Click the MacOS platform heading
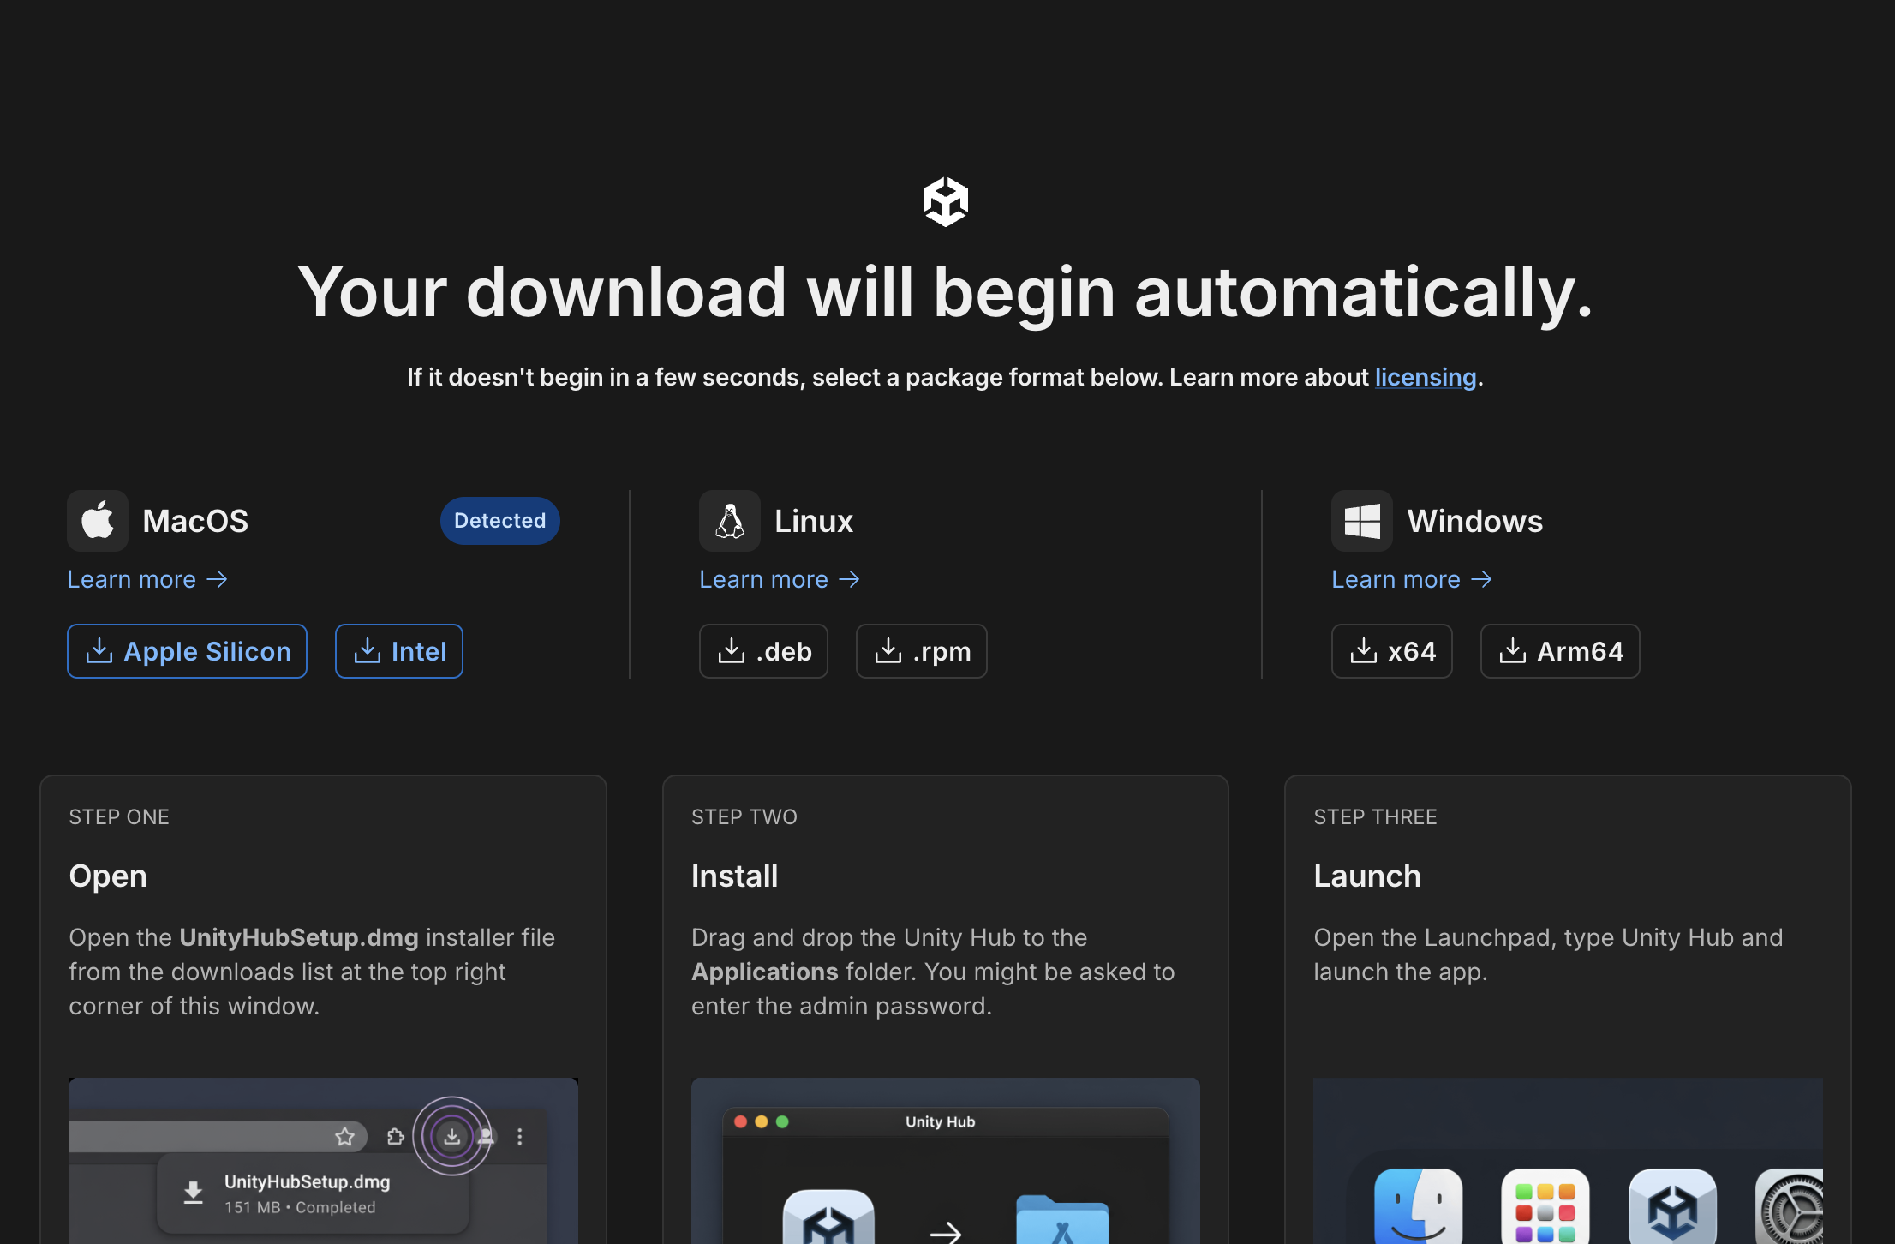The width and height of the screenshot is (1895, 1244). pyautogui.click(x=195, y=521)
